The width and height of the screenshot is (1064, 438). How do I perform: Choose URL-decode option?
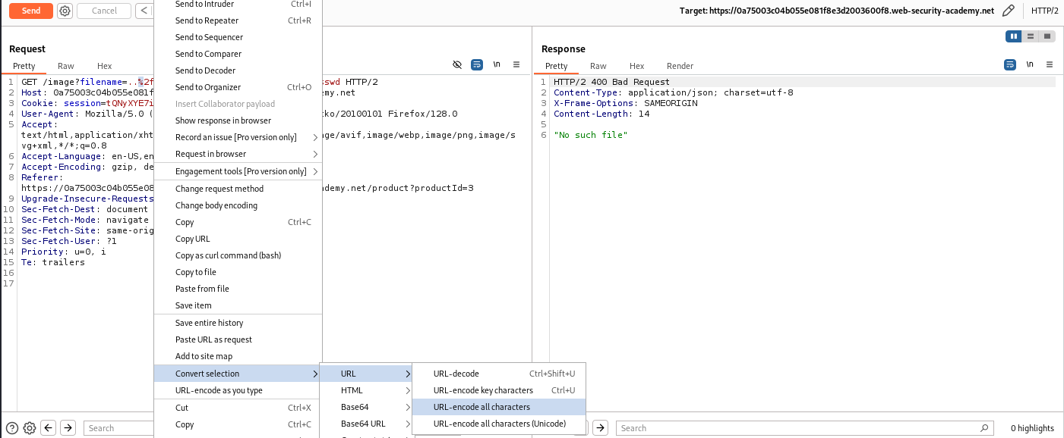tap(499, 374)
